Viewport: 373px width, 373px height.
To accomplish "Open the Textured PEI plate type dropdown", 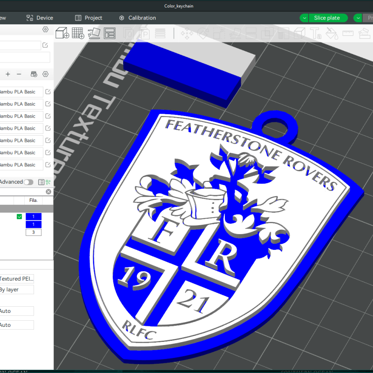I will pos(17,278).
